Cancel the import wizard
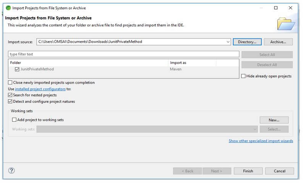The height and width of the screenshot is (185, 304). click(280, 171)
